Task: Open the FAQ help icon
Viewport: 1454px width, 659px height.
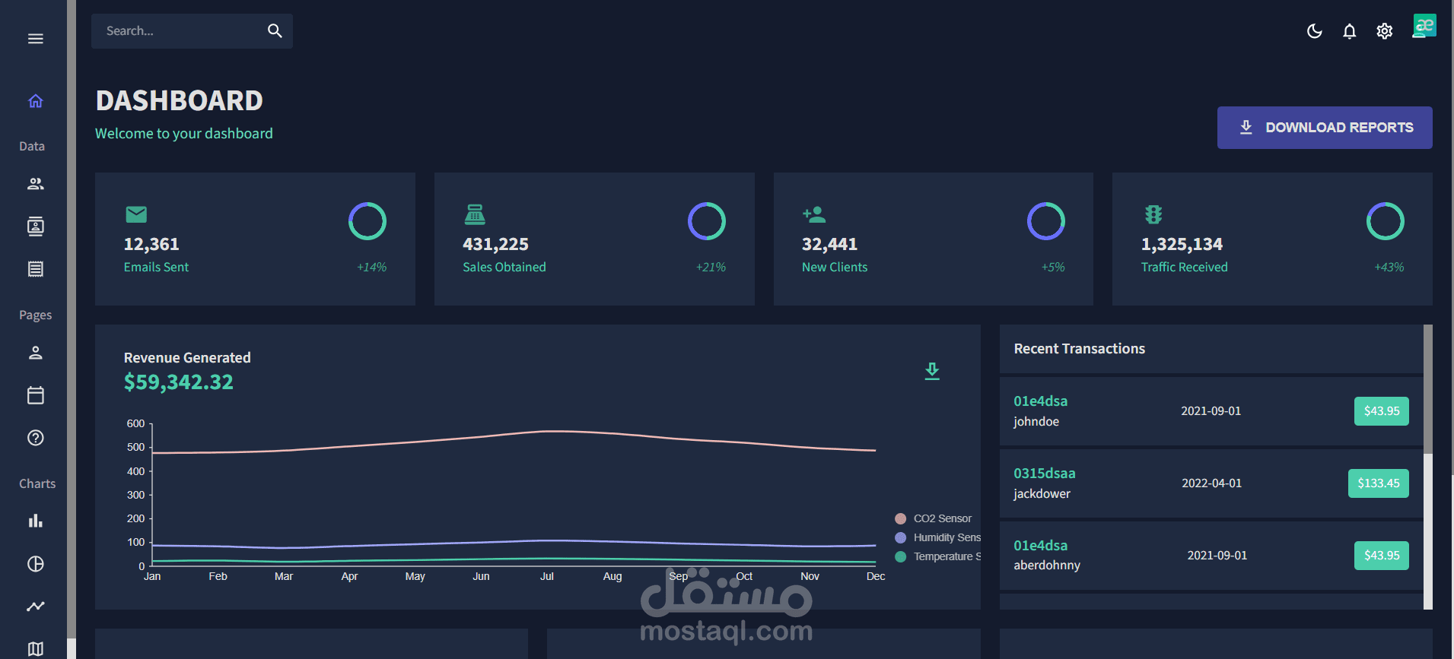Action: 36,438
